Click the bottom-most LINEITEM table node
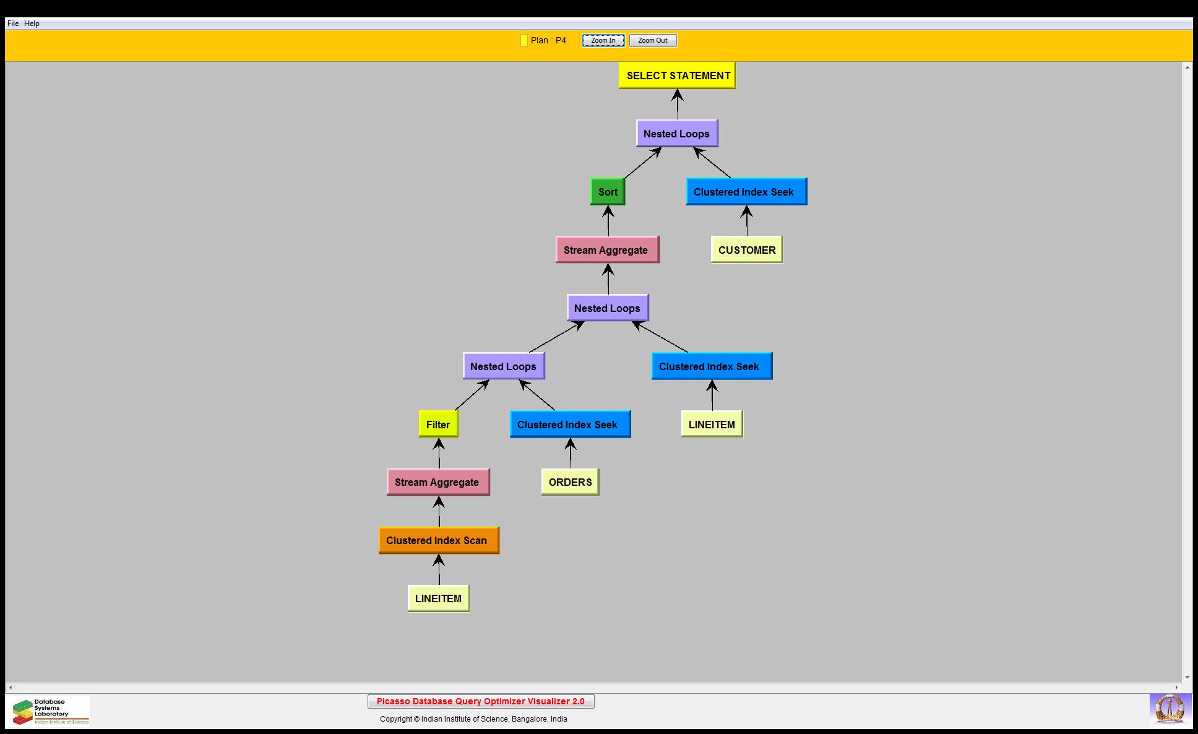This screenshot has width=1198, height=734. [438, 598]
